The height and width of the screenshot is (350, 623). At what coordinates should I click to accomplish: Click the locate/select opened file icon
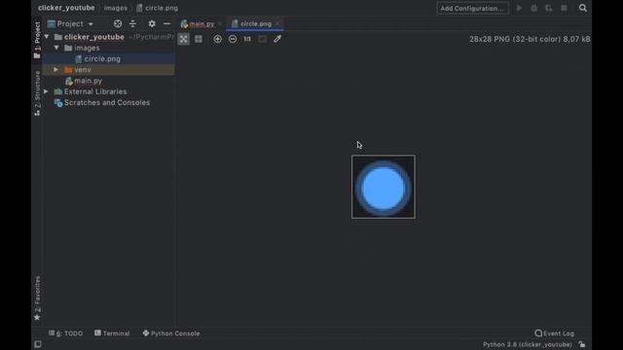(118, 23)
